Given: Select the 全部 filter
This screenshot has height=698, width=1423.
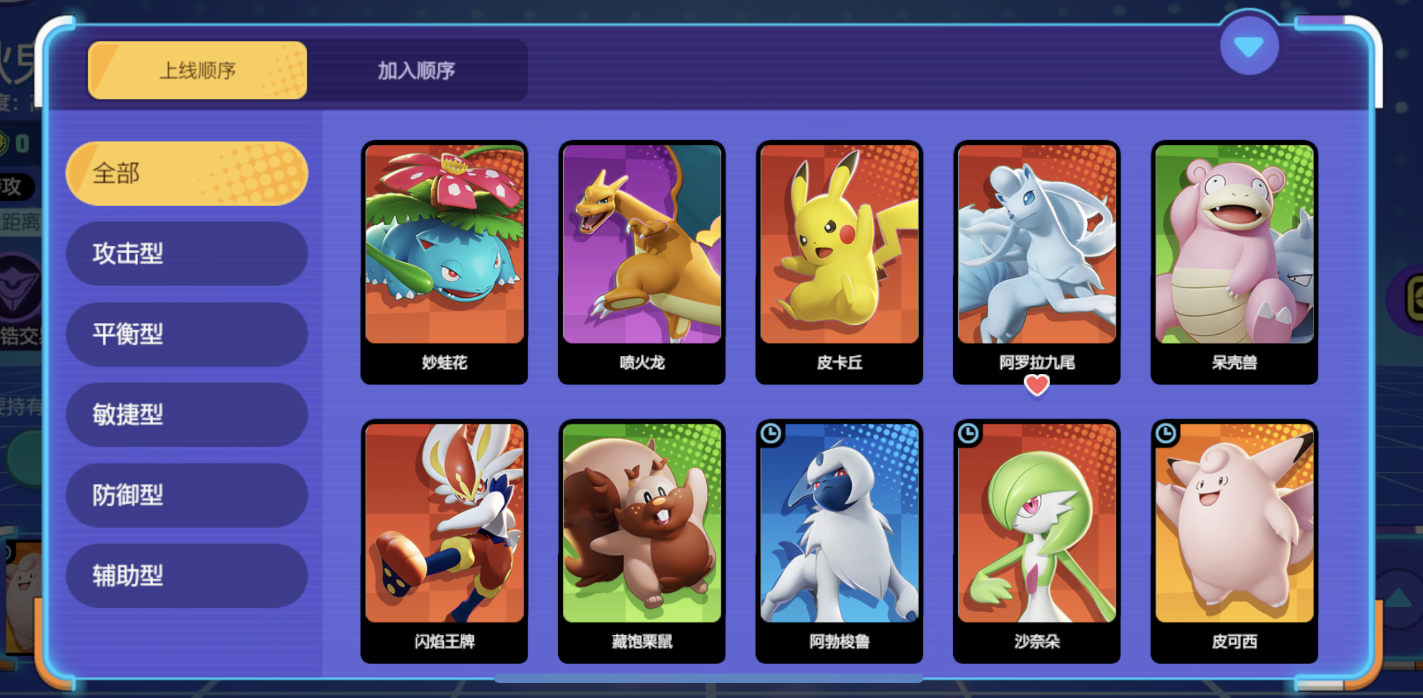Looking at the screenshot, I should pyautogui.click(x=187, y=173).
